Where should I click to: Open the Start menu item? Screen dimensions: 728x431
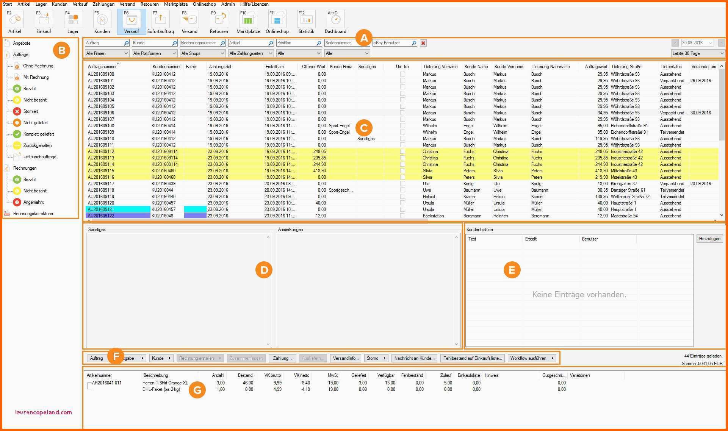[x=8, y=4]
